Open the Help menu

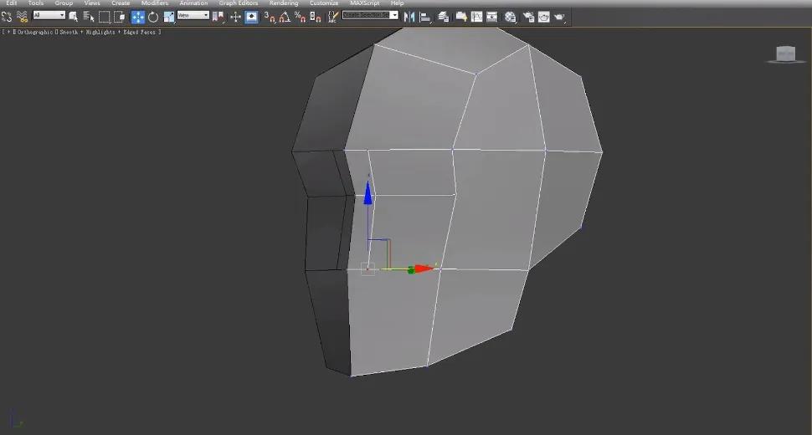(x=397, y=3)
